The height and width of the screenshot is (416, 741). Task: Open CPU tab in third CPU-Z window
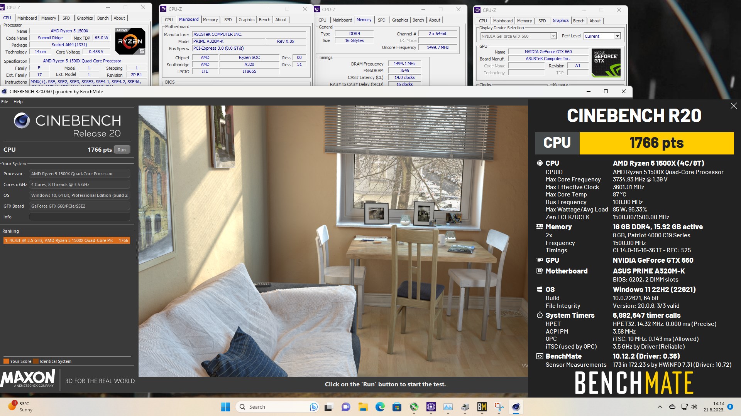click(323, 20)
